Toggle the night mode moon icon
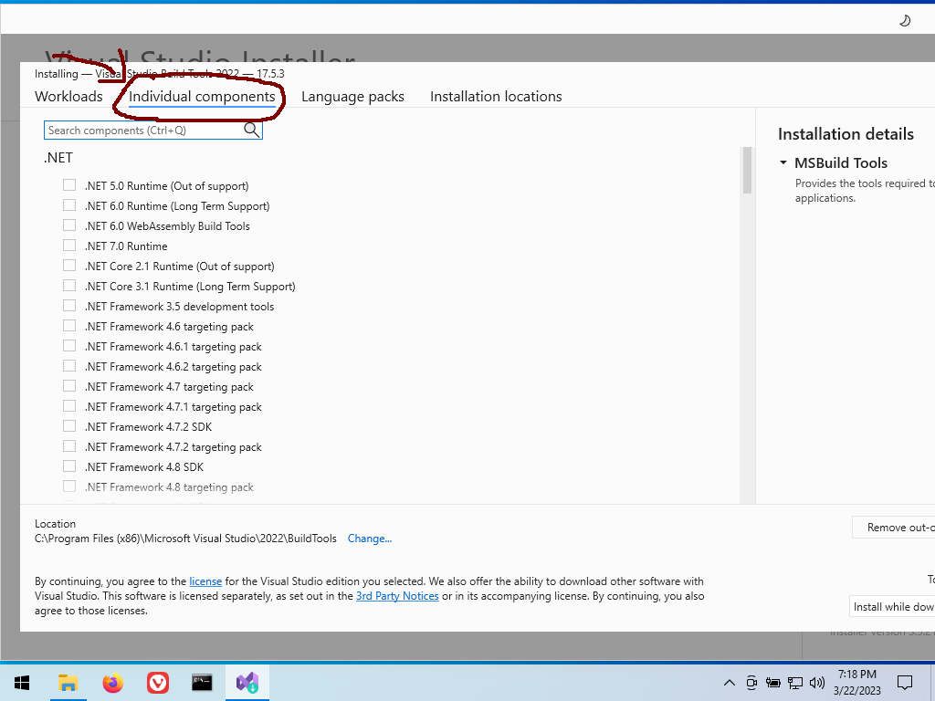The height and width of the screenshot is (701, 935). (905, 21)
